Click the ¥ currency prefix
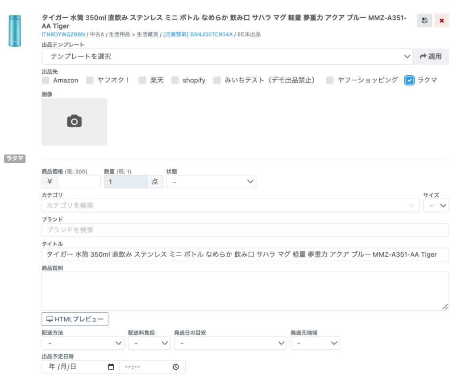The height and width of the screenshot is (380, 457). [x=50, y=182]
